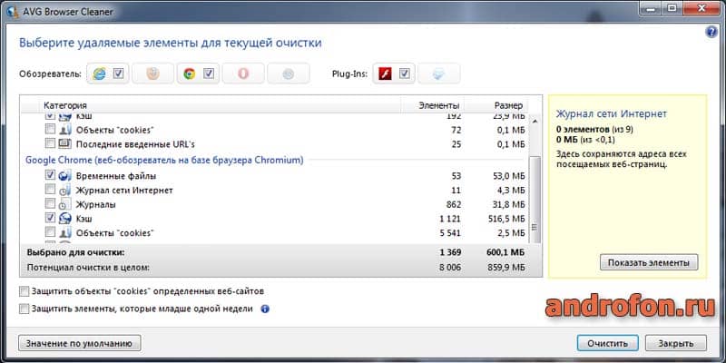Click Временные файлы row icon
Image resolution: width=726 pixels, height=363 pixels.
[x=64, y=175]
